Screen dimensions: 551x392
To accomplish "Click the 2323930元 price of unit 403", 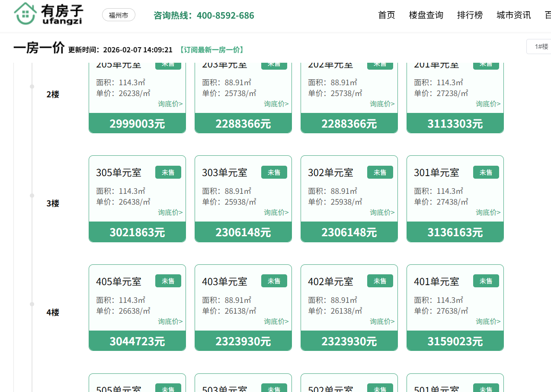I will coord(243,341).
